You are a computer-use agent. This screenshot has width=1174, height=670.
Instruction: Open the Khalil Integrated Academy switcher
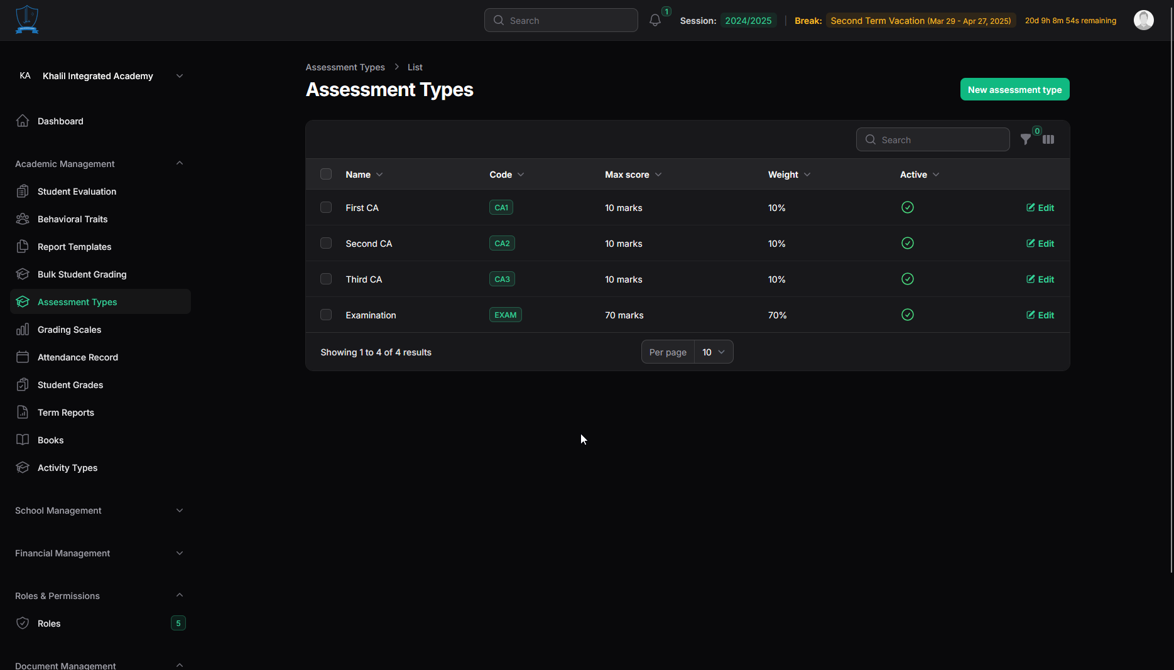101,76
